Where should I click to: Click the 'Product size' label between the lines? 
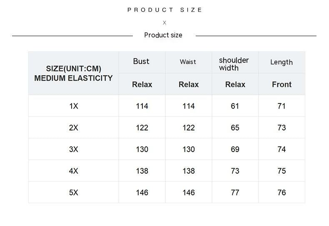(x=163, y=35)
